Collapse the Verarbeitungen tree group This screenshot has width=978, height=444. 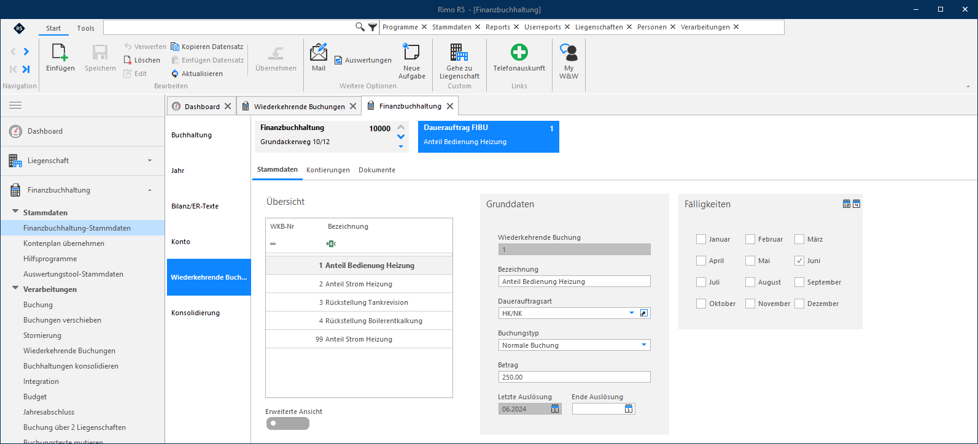click(15, 289)
